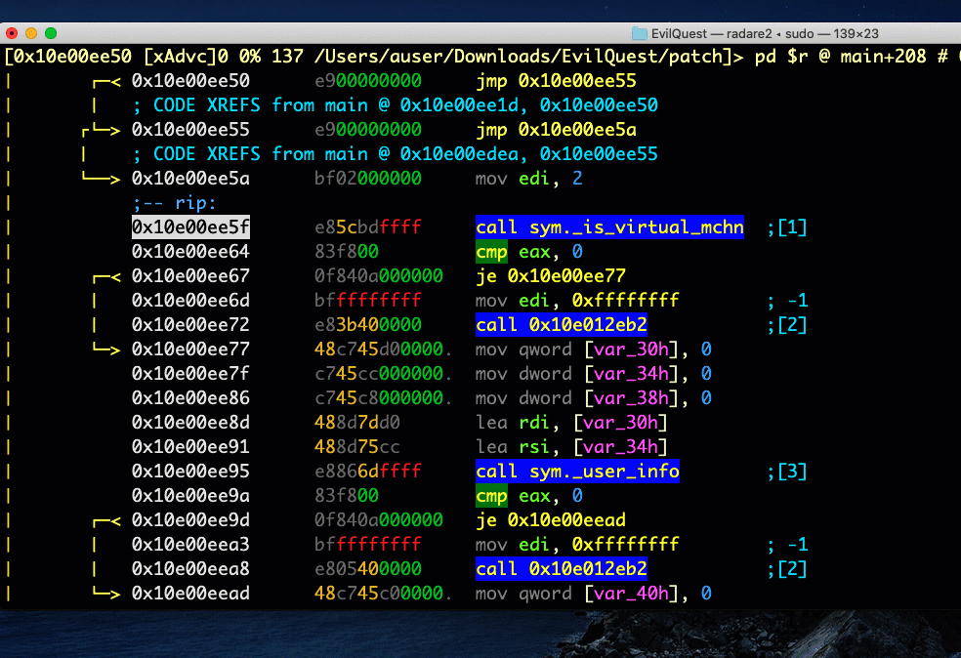Click the je 0x10e00ee77 jump instruction
Image resolution: width=961 pixels, height=658 pixels.
click(551, 276)
